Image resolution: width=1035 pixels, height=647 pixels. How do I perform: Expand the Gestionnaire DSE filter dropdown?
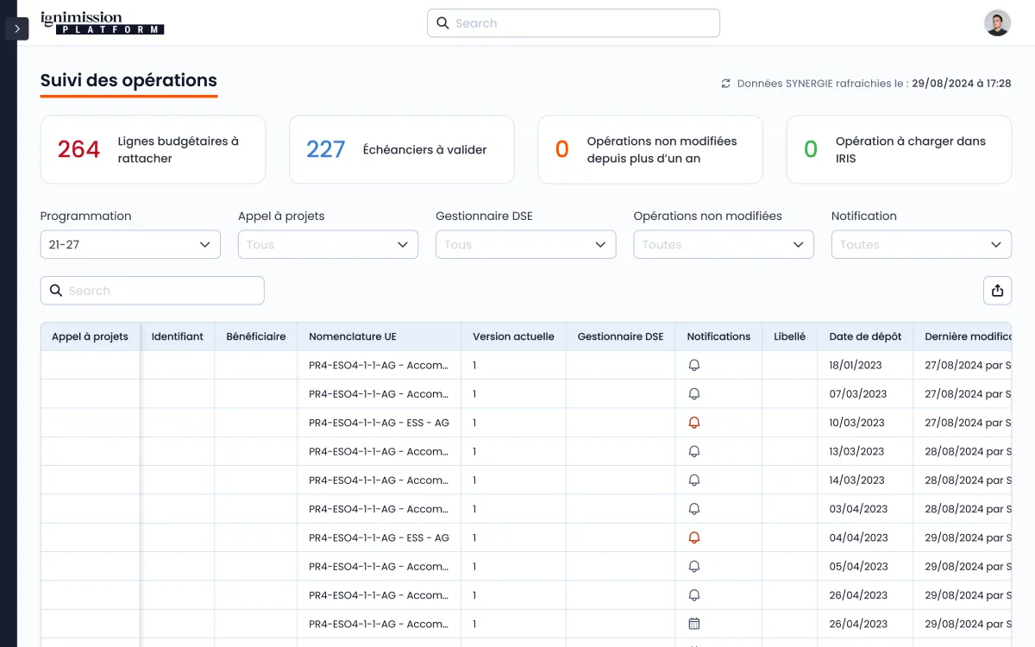(x=525, y=244)
